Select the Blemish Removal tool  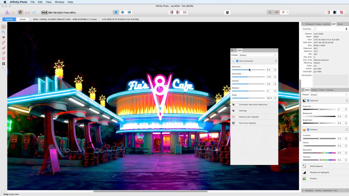pos(3,43)
